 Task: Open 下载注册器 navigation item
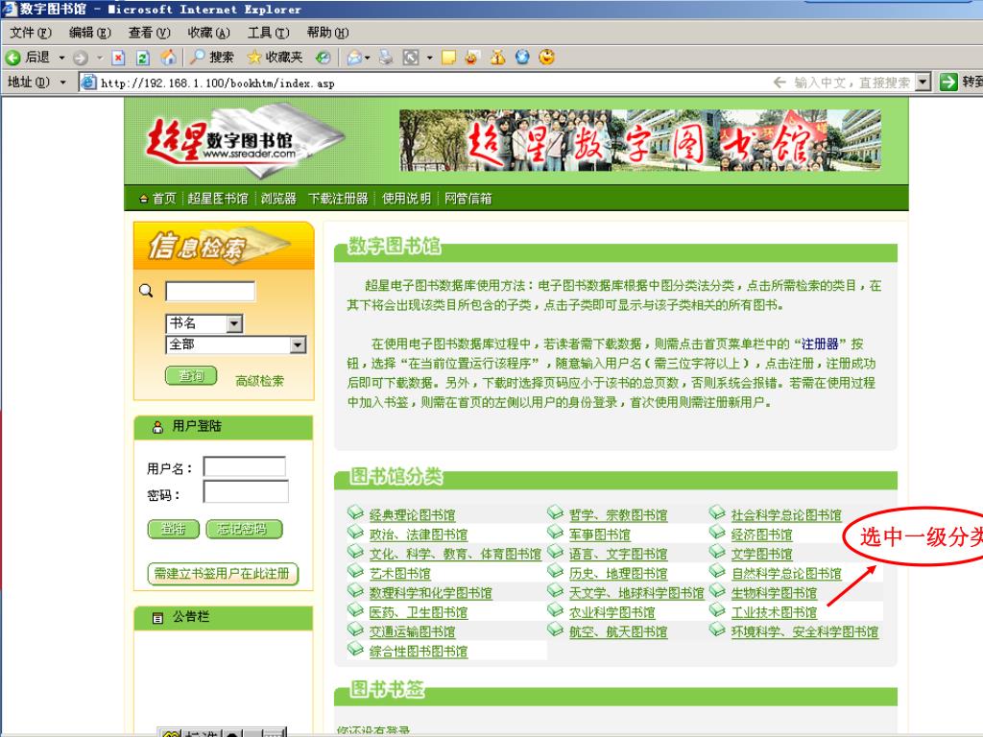point(338,199)
